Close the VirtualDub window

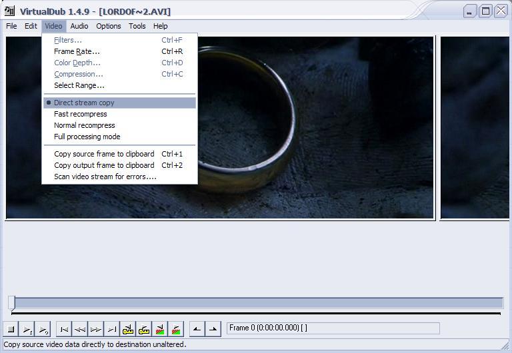(x=501, y=11)
